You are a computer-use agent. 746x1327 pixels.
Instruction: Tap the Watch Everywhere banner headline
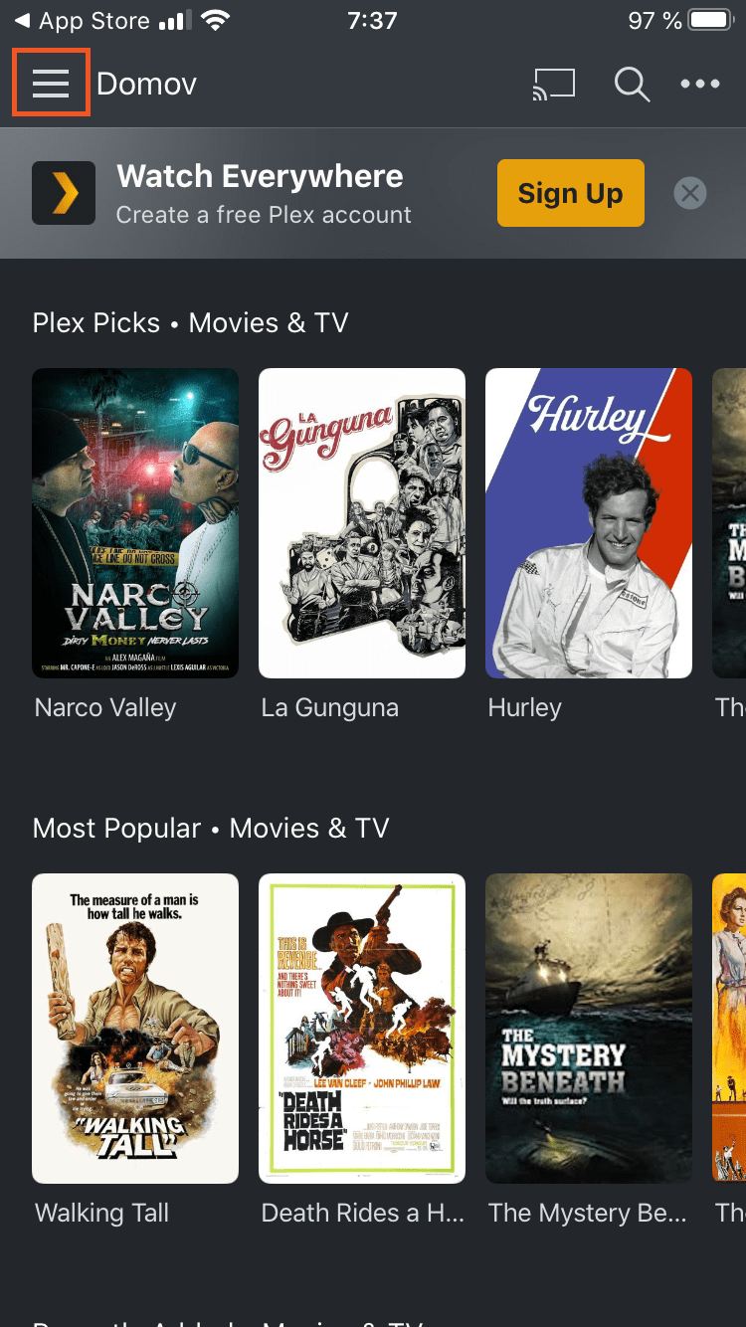pyautogui.click(x=260, y=177)
